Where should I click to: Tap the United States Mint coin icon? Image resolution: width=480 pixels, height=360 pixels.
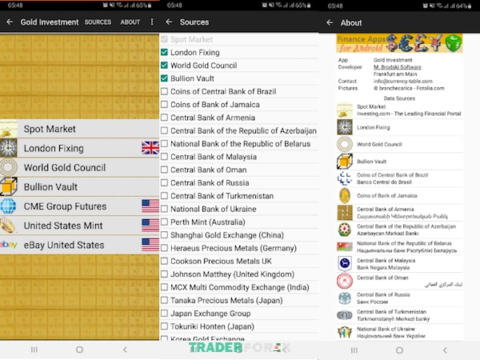[9, 226]
